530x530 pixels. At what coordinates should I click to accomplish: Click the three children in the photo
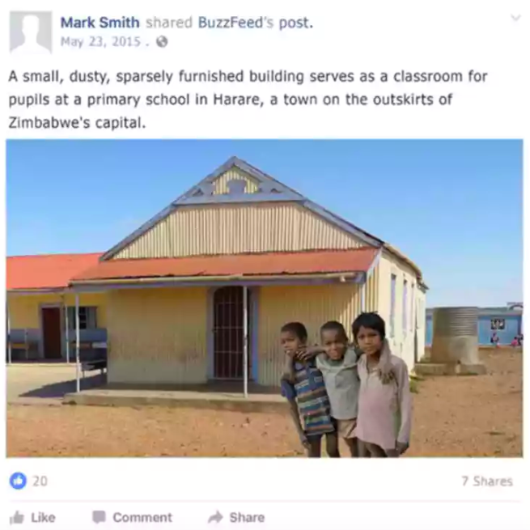[347, 385]
